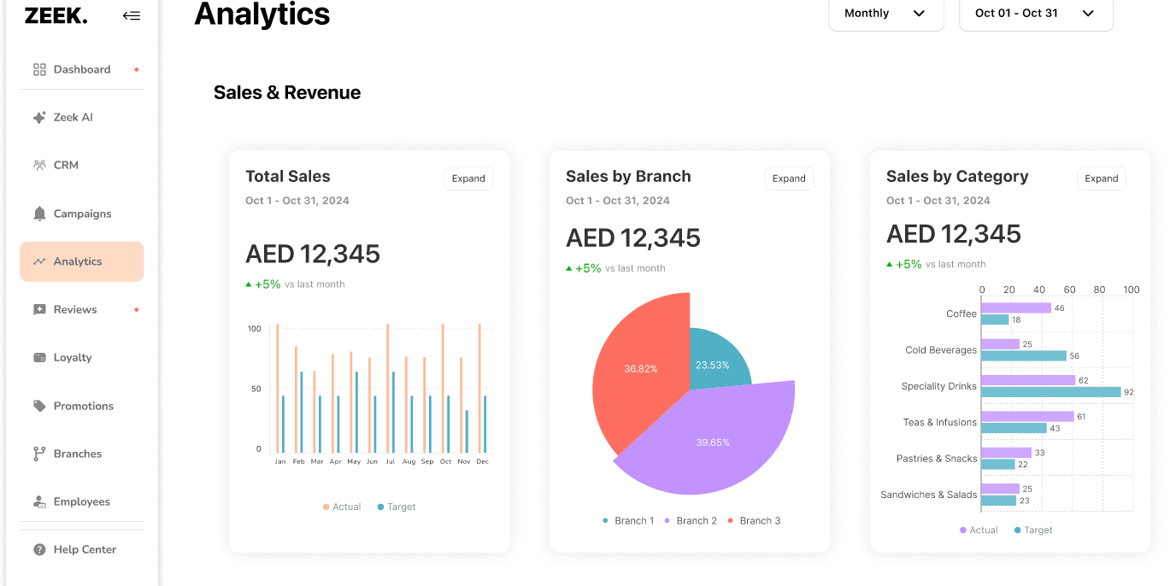Open the Monthly period dropdown
This screenshot has width=1176, height=586.
(886, 14)
